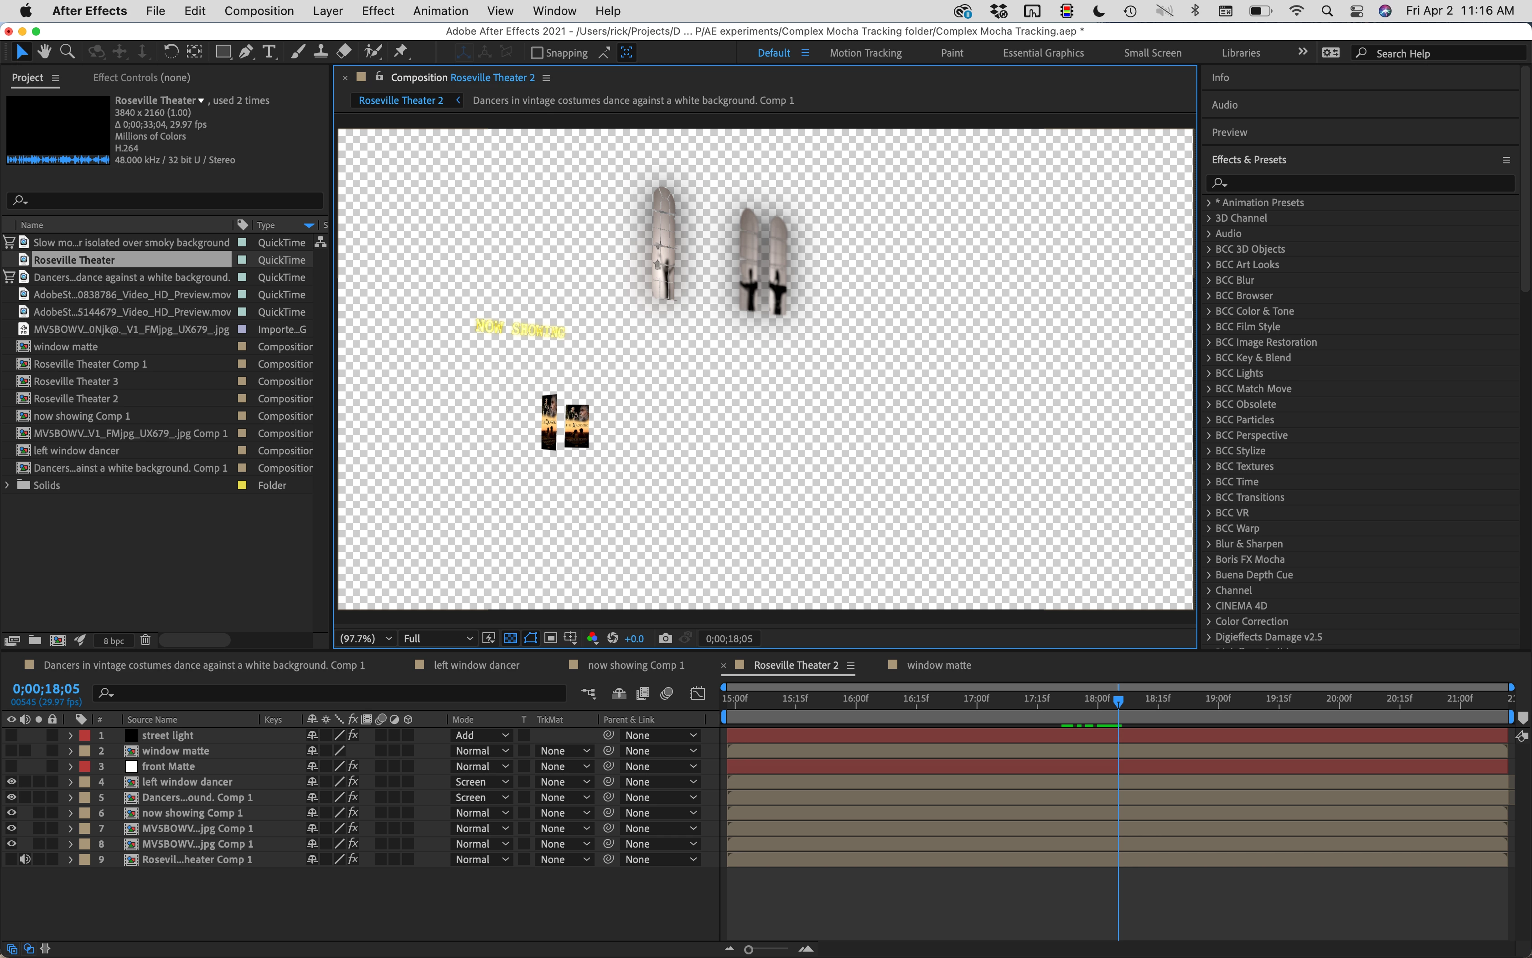
Task: Hide the left window dancer layer
Action: pos(11,782)
